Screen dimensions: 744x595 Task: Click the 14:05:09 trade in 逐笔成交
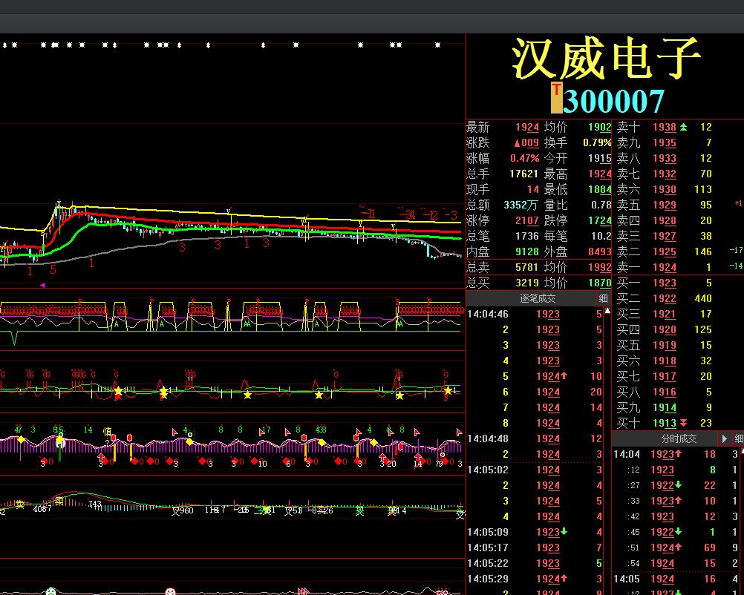(x=535, y=532)
